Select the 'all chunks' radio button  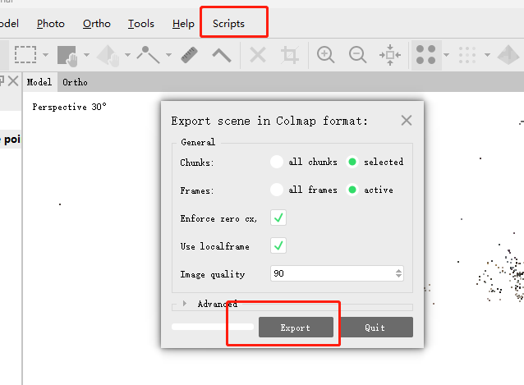point(277,162)
